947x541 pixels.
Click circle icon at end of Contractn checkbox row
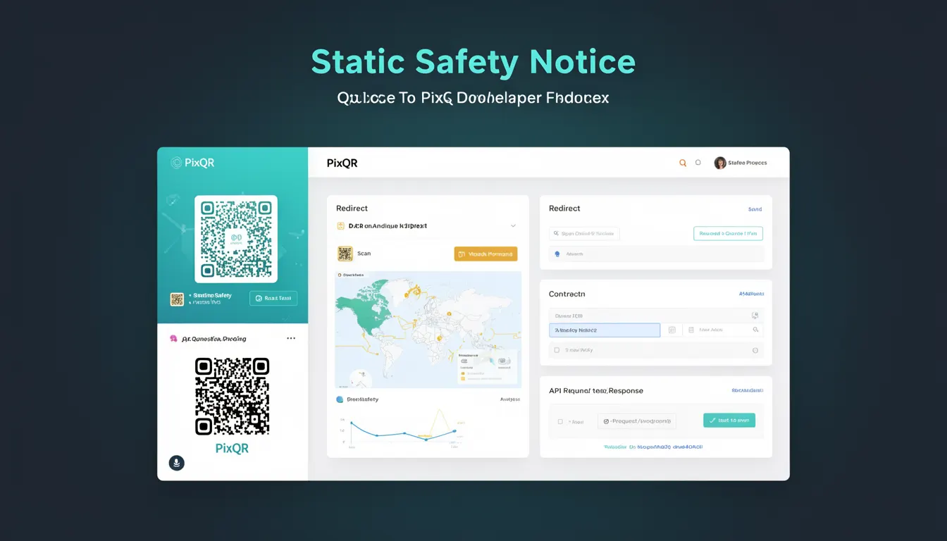pos(755,350)
